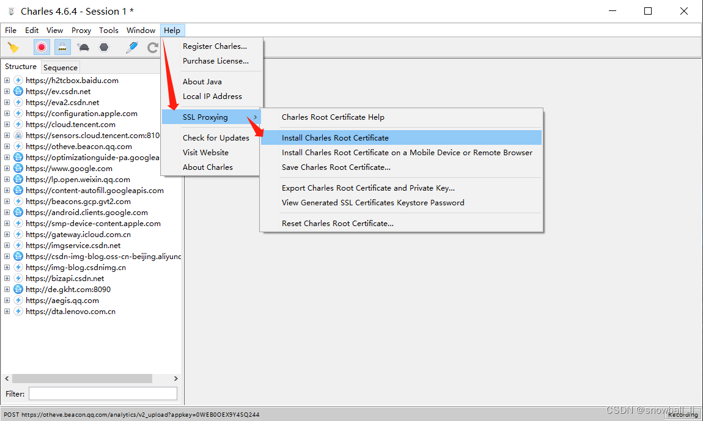The height and width of the screenshot is (421, 703).
Task: Click the icon beside eva2.csdn.net
Action: [x=18, y=103]
